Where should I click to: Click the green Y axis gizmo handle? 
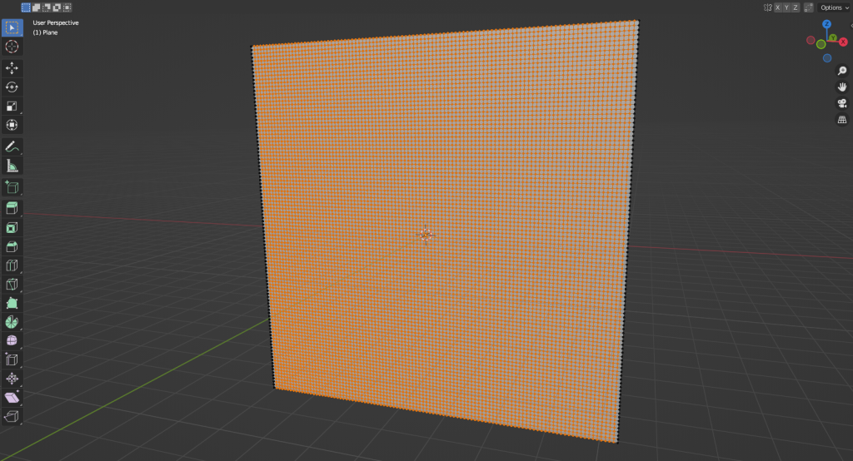(832, 37)
